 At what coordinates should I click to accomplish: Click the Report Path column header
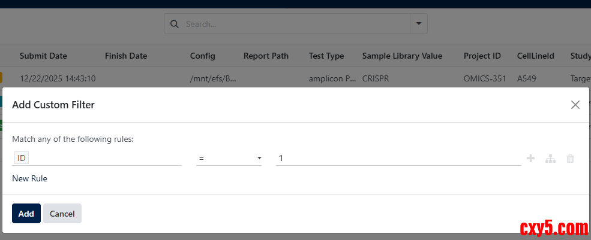266,56
